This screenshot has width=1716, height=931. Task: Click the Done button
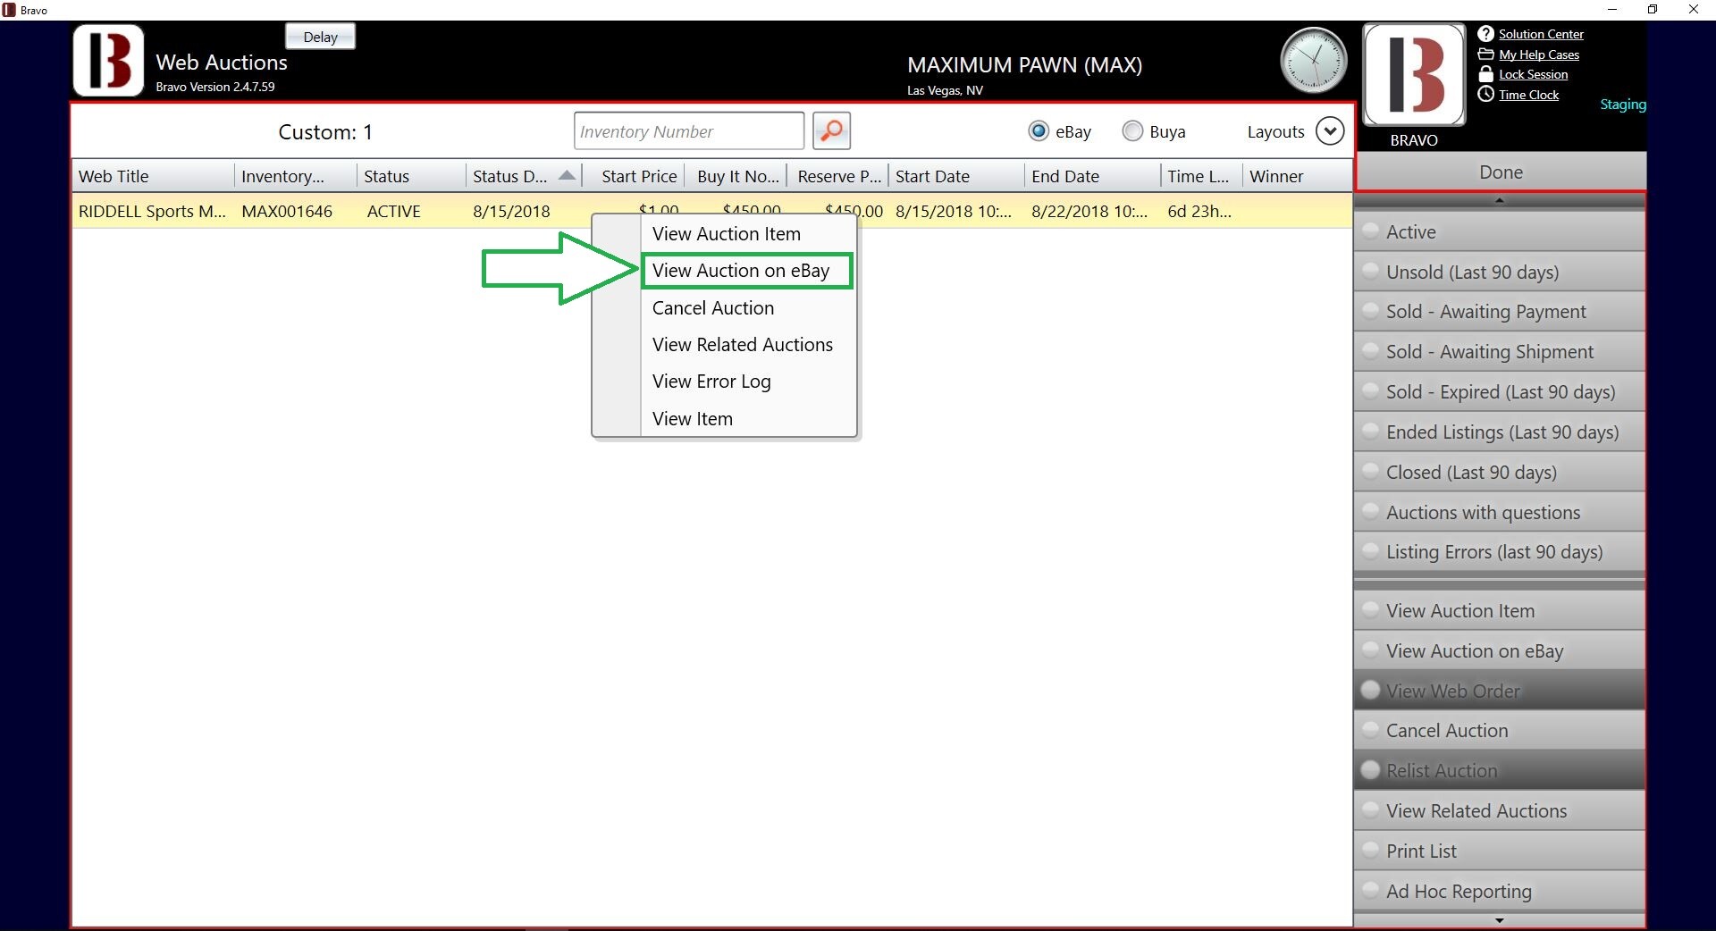(1501, 172)
